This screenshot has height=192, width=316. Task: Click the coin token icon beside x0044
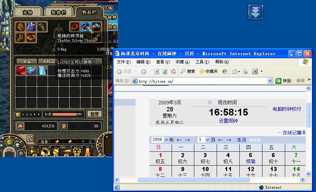pyautogui.click(x=18, y=114)
